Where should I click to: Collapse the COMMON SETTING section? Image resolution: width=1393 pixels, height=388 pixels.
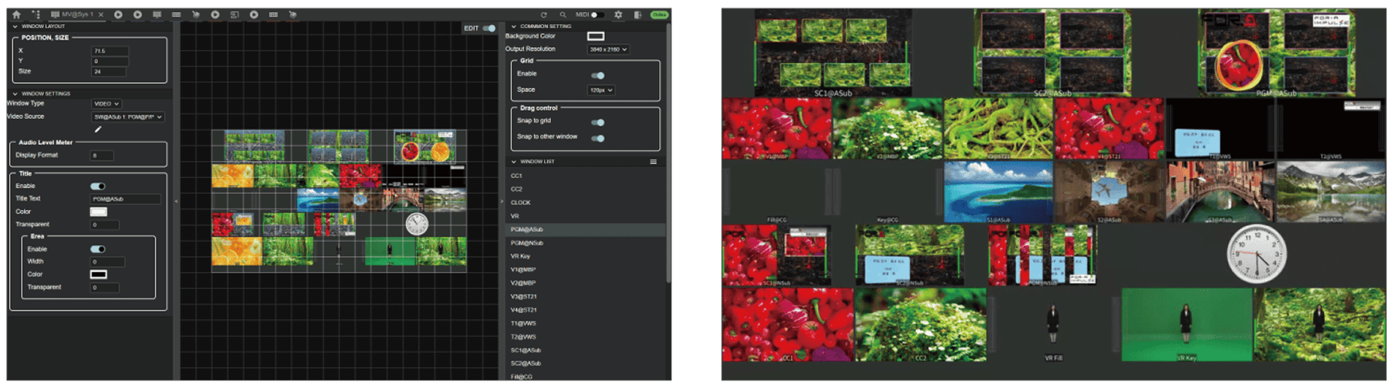(514, 26)
